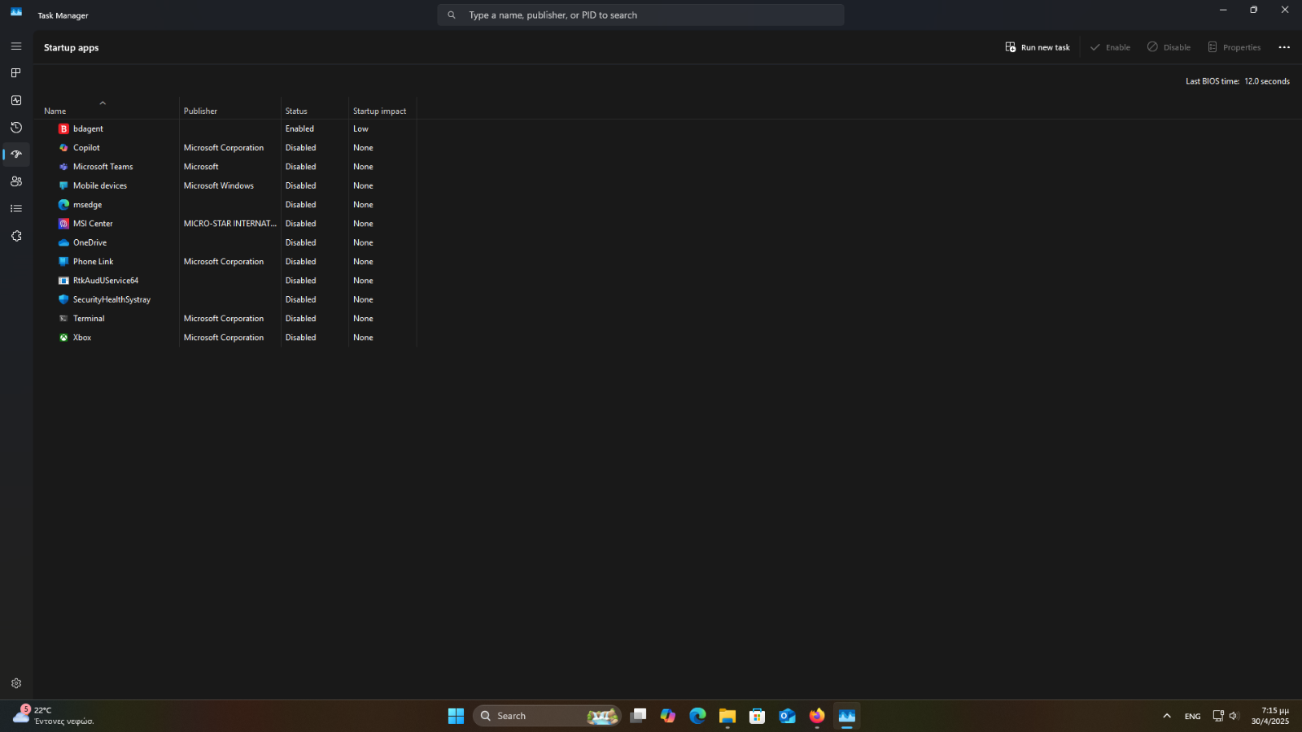Sort by the Name column header
Screen dimensions: 1302x732
55,111
